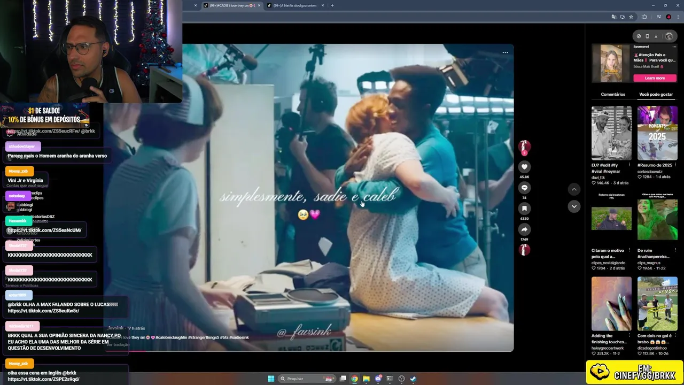Open terminal app on taskbar

pyautogui.click(x=390, y=379)
